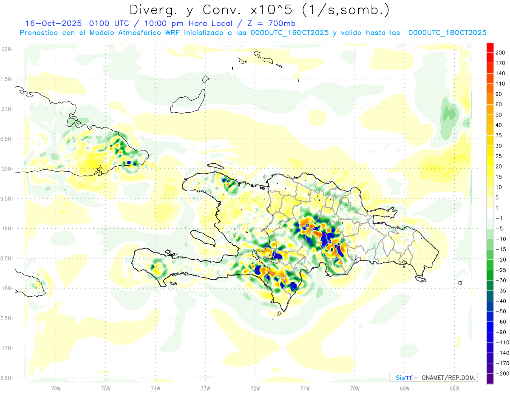The height and width of the screenshot is (394, 510).
Task: Click the 18N latitude label
Action: (x=6, y=288)
